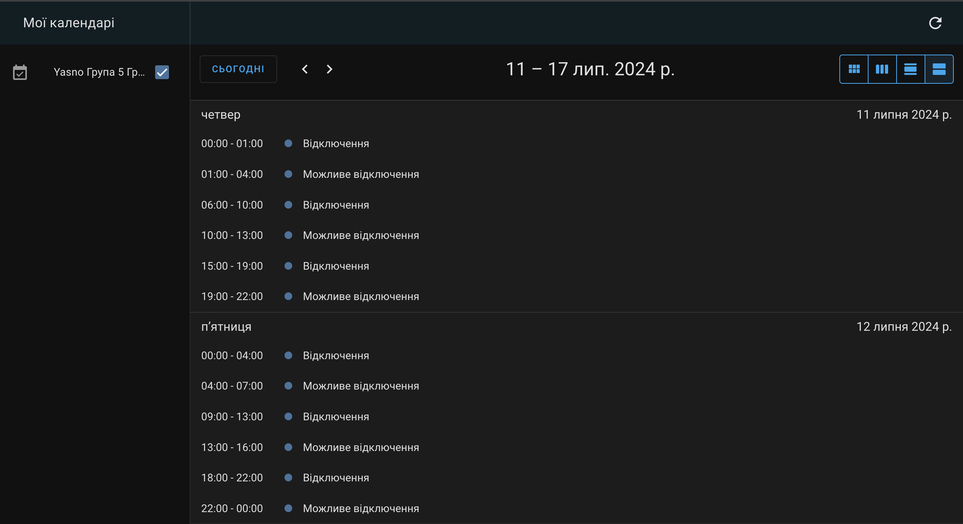Click the 11 – 17 лип. 2024 р. title
This screenshot has width=963, height=524.
click(x=590, y=70)
